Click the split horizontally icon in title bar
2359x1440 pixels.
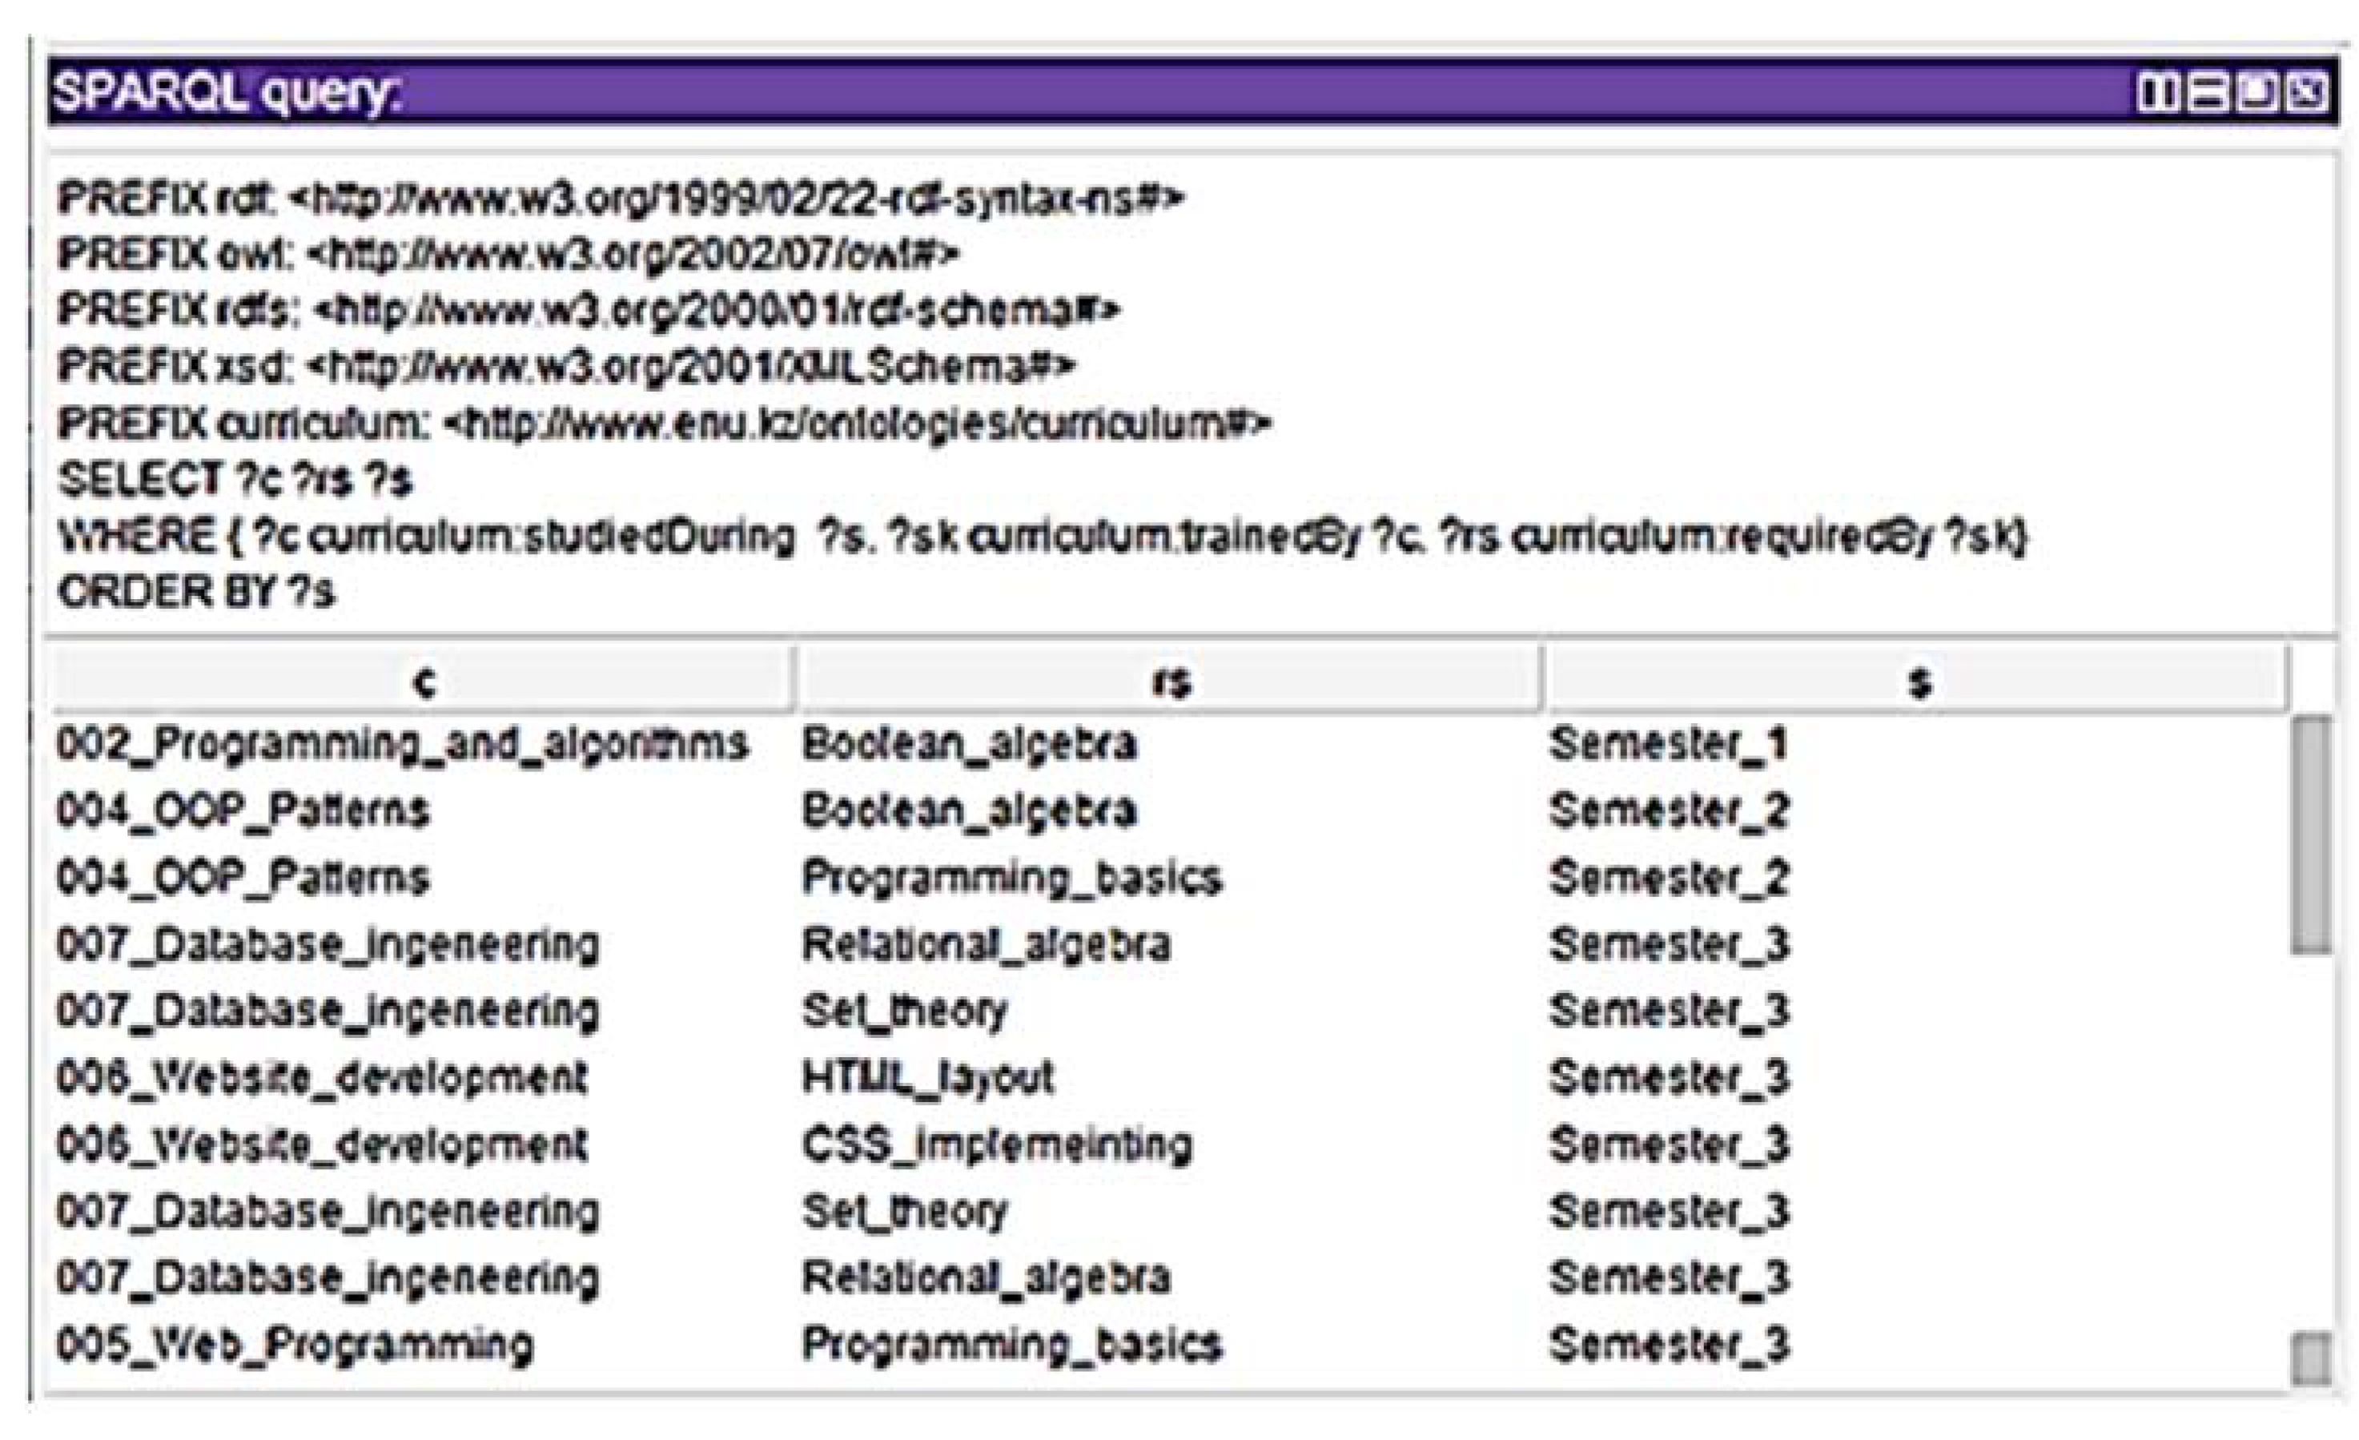(x=2206, y=94)
